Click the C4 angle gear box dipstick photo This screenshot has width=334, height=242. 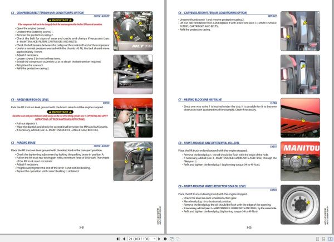pos(133,118)
